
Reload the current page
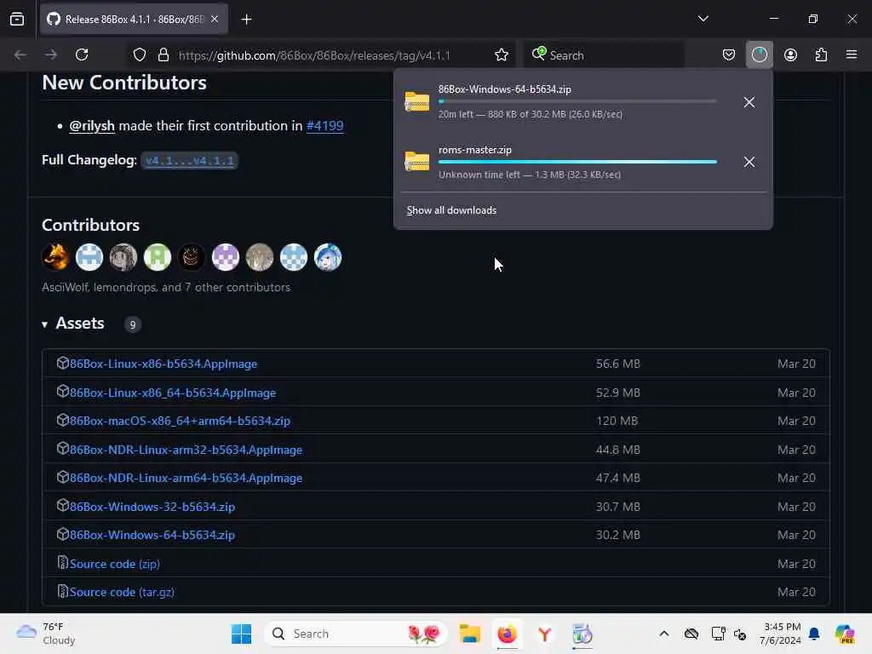coord(82,55)
